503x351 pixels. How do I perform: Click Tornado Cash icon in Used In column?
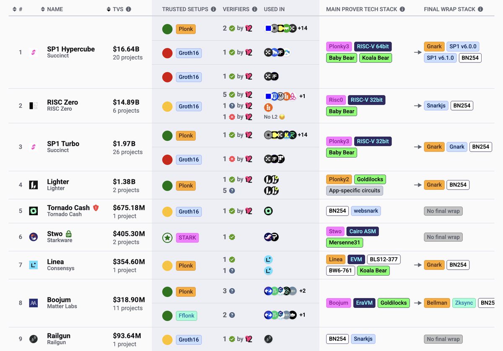click(268, 211)
